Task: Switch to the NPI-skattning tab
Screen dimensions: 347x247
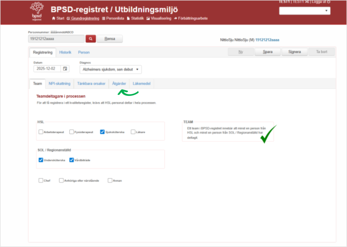Action: click(60, 83)
